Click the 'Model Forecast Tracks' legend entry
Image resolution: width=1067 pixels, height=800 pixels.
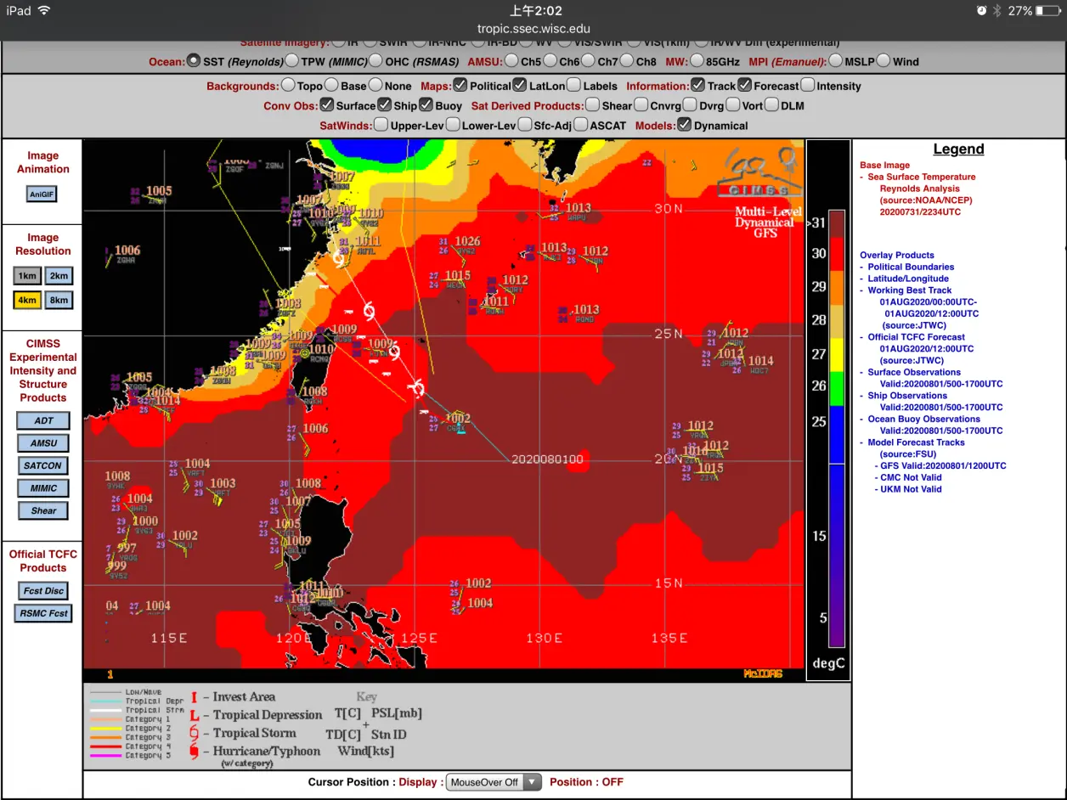click(x=917, y=442)
